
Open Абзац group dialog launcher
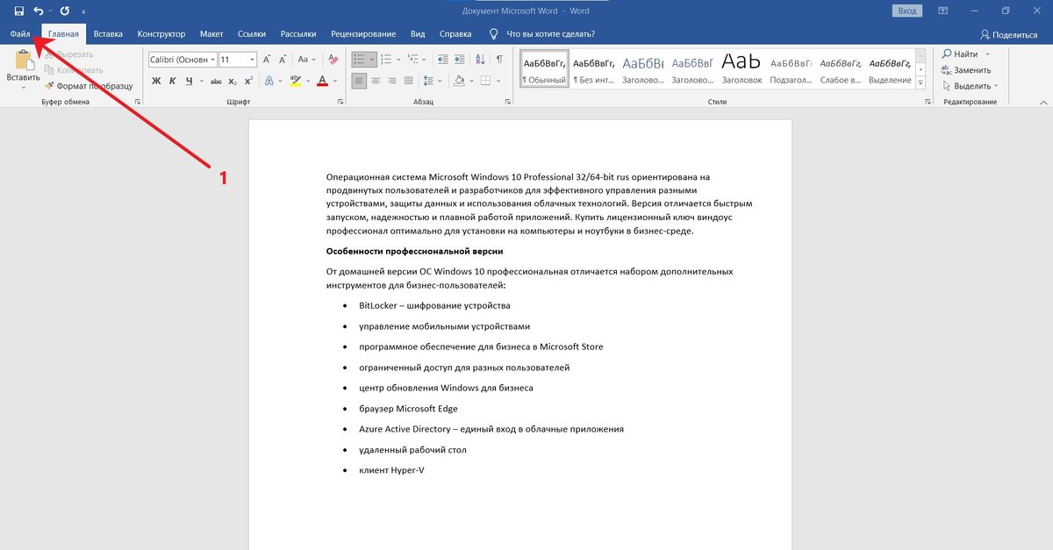pos(508,103)
